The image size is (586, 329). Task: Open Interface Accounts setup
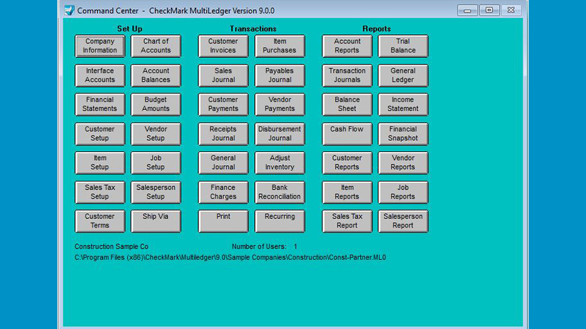point(100,76)
